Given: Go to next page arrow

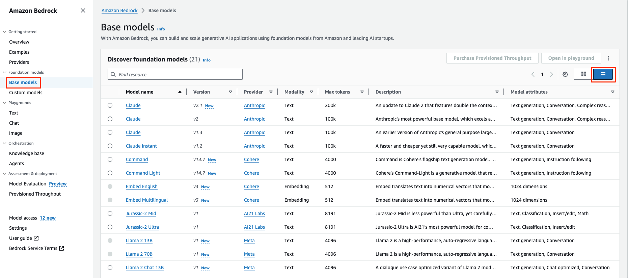Looking at the screenshot, I should click(x=552, y=74).
